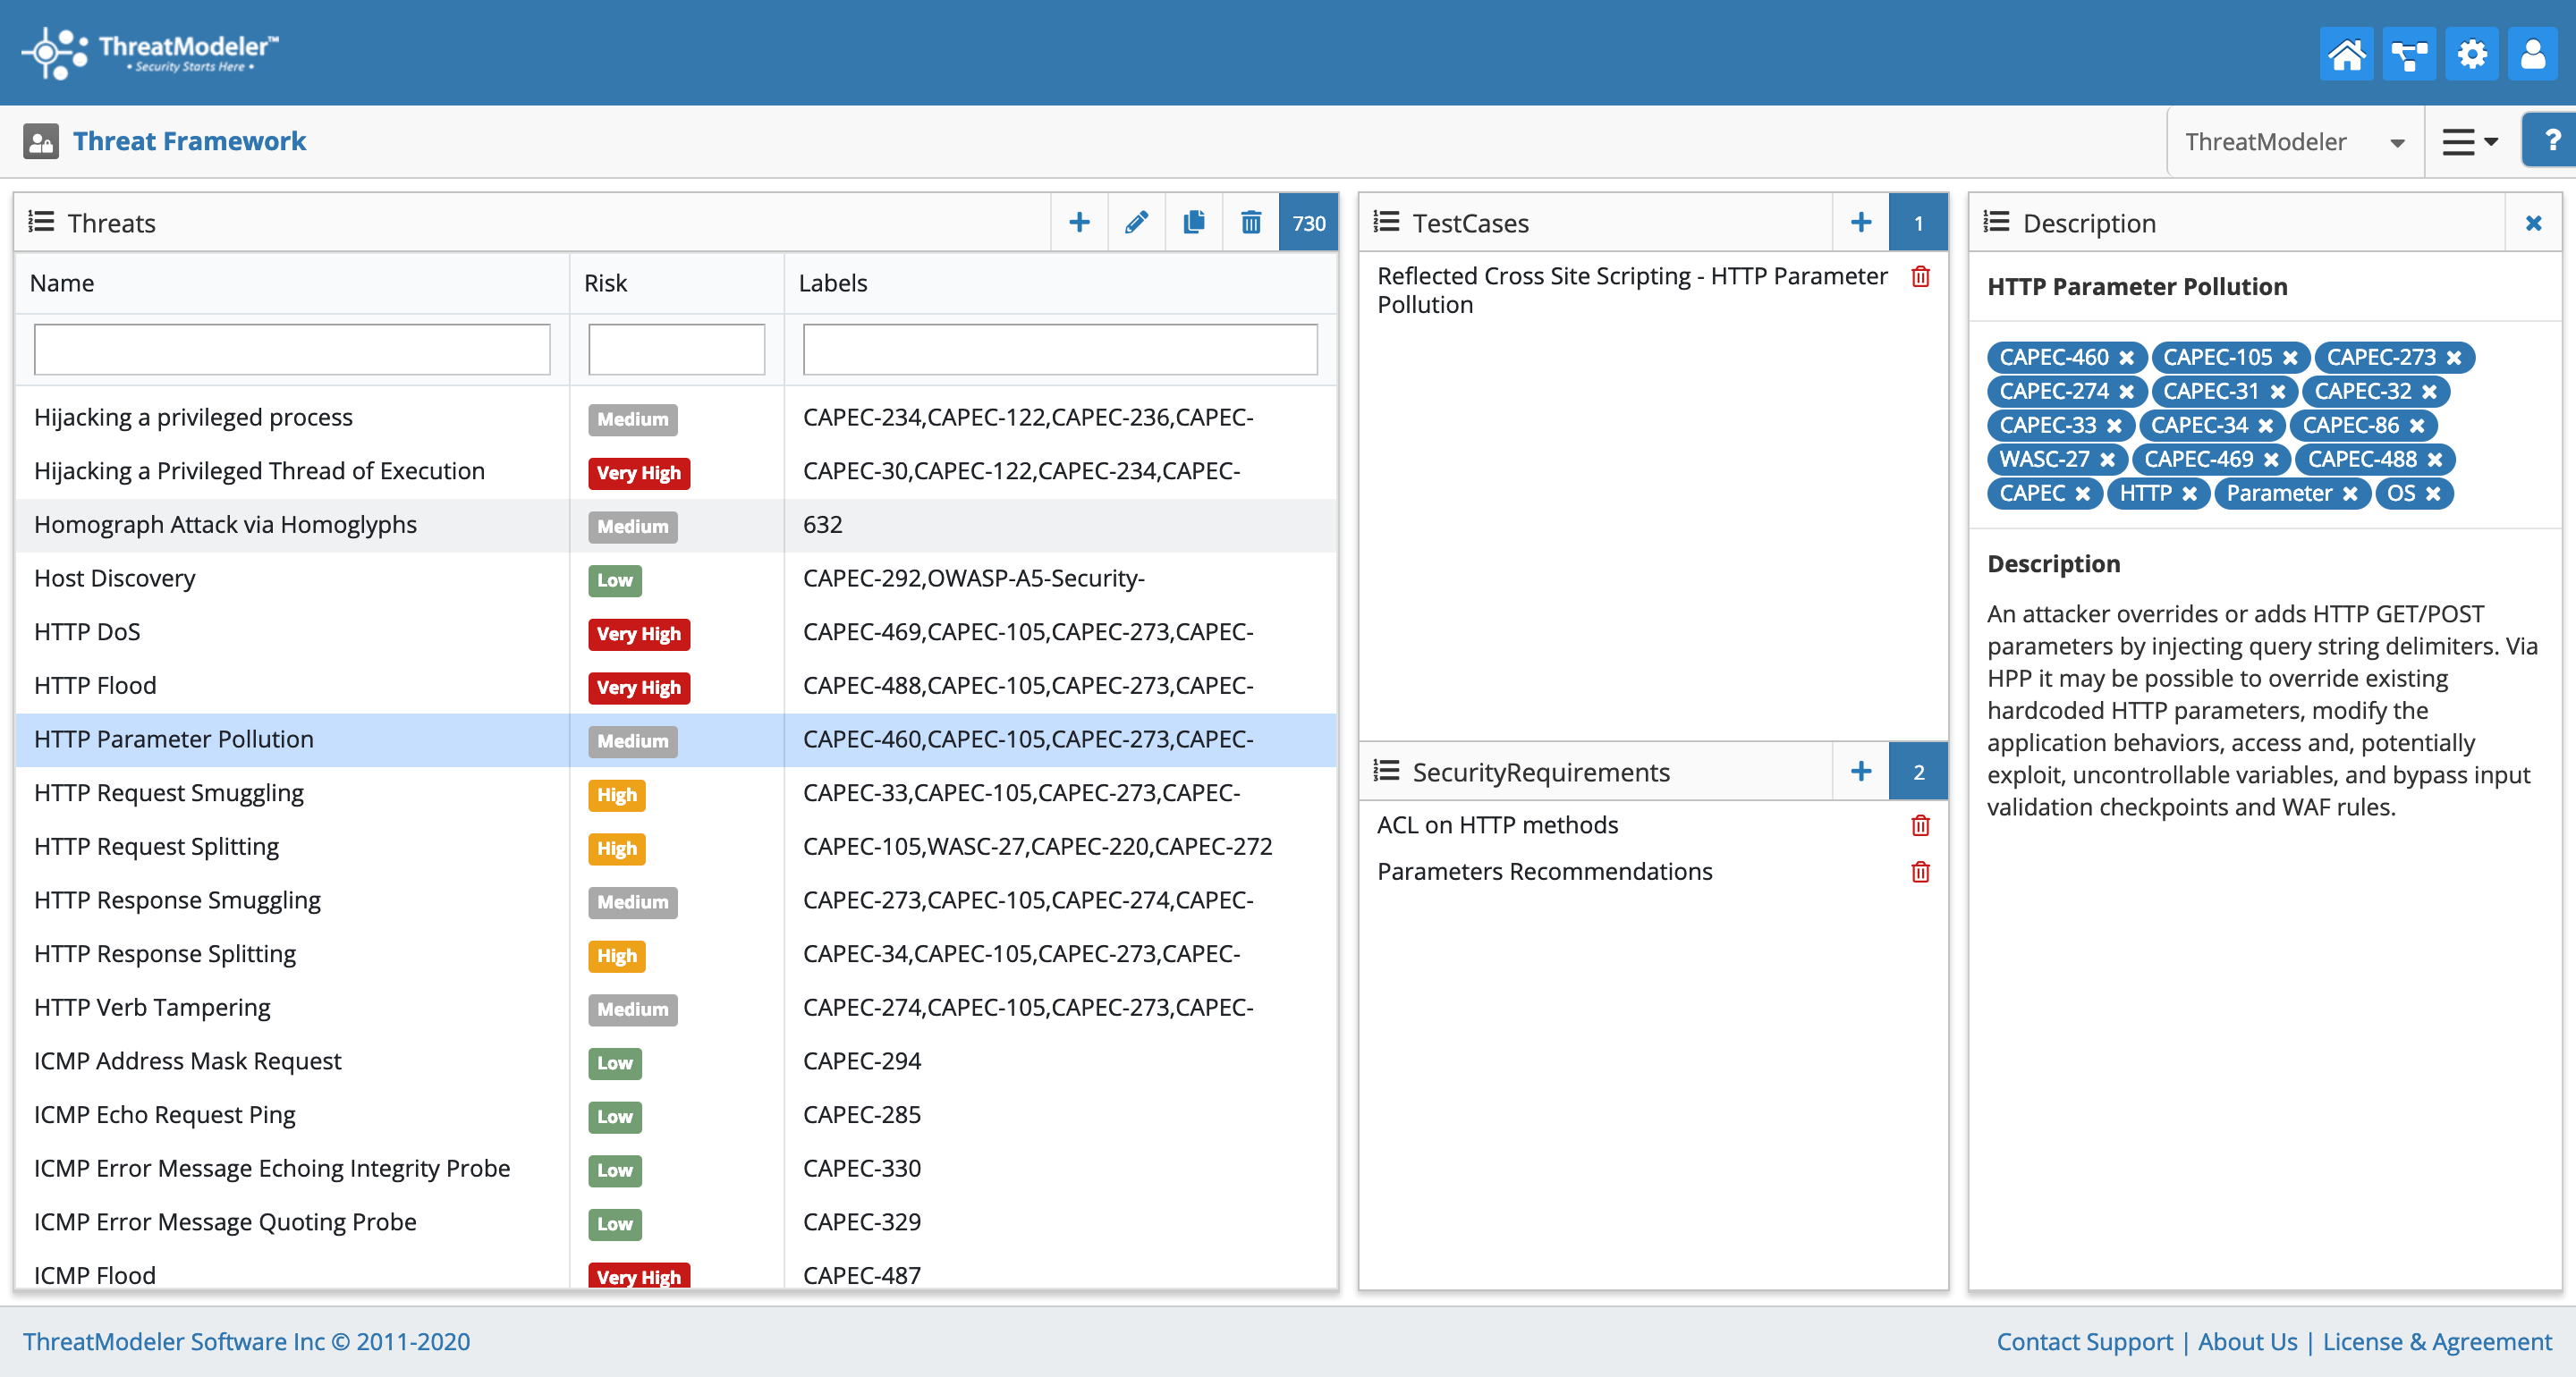Select ICMP Error Message Echoing Integrity Probe
Viewport: 2576px width, 1377px height.
676,1169
